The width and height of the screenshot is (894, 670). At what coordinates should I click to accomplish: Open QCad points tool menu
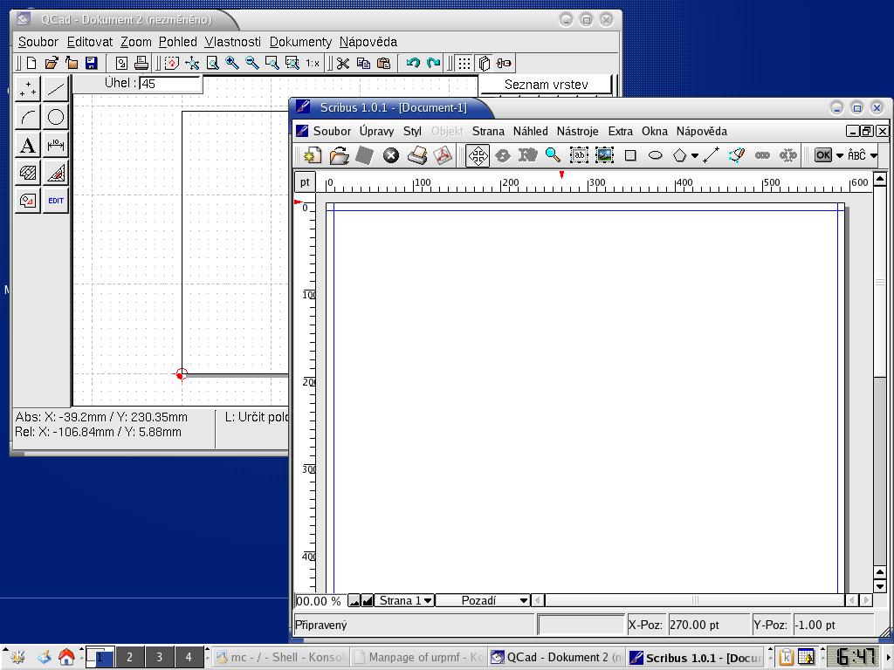click(x=27, y=89)
